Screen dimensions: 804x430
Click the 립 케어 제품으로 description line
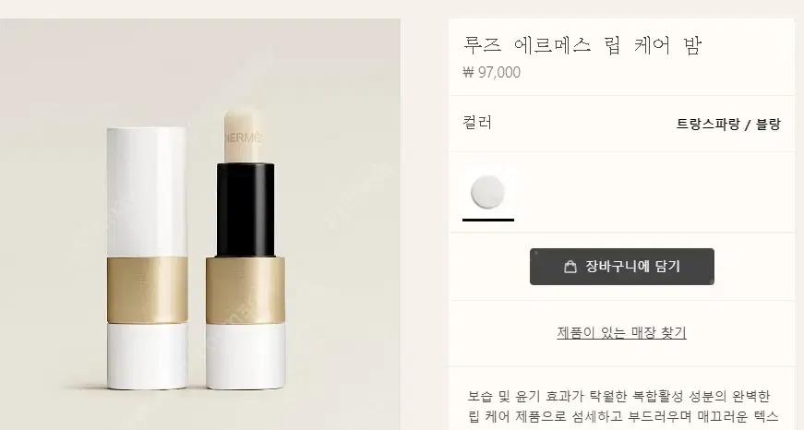[x=622, y=417]
